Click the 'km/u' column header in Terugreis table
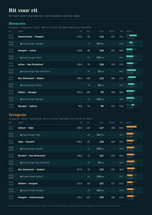This screenshot has height=215, width=152. (102, 123)
